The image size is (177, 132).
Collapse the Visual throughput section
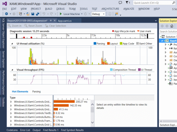[x=12, y=70]
